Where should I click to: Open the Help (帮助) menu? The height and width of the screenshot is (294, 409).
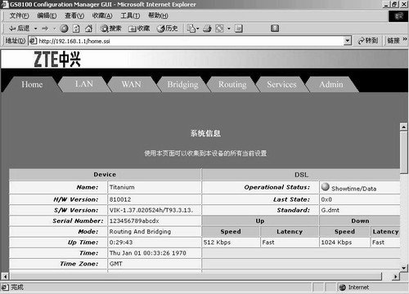pyautogui.click(x=158, y=16)
